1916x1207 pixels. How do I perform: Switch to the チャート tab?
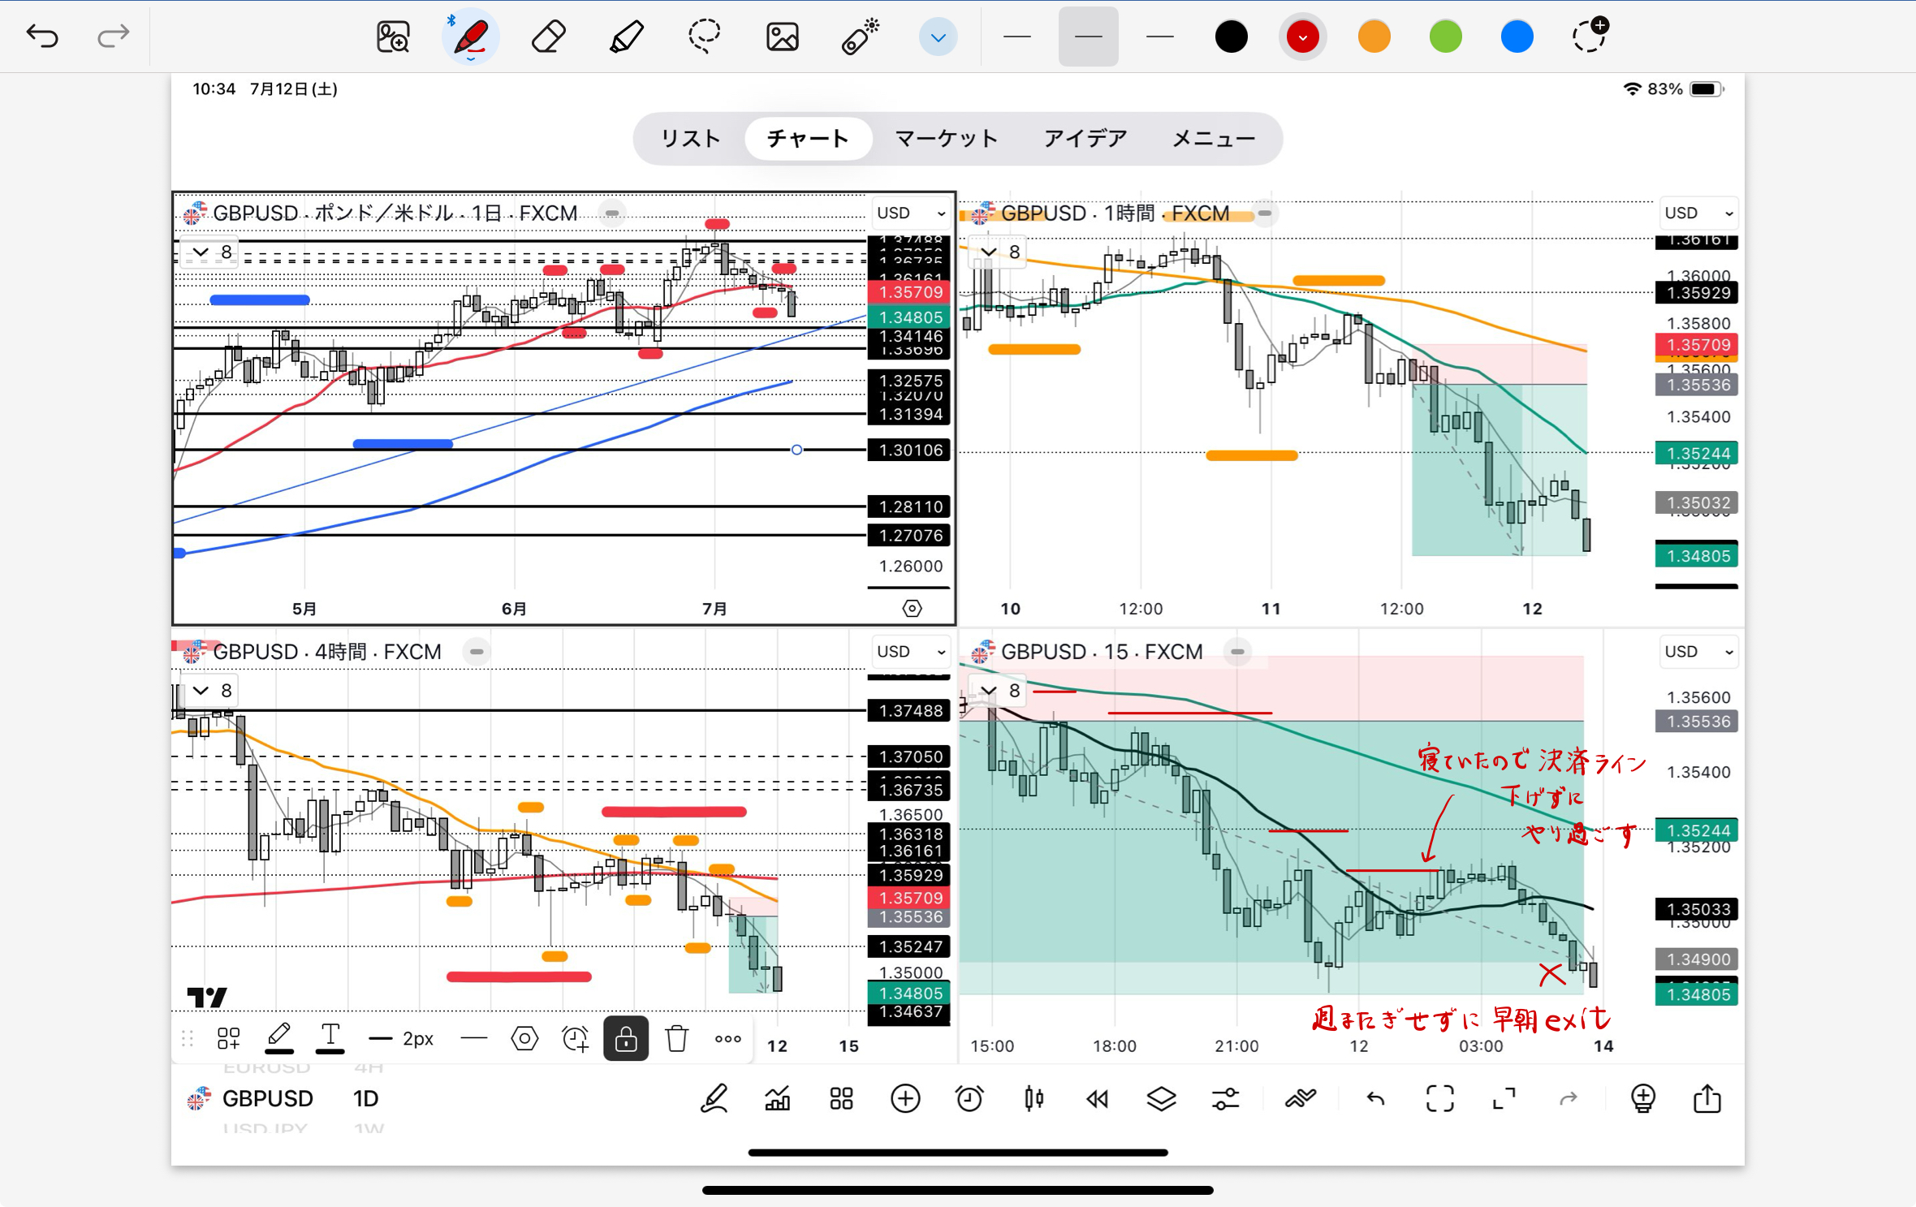pos(808,139)
